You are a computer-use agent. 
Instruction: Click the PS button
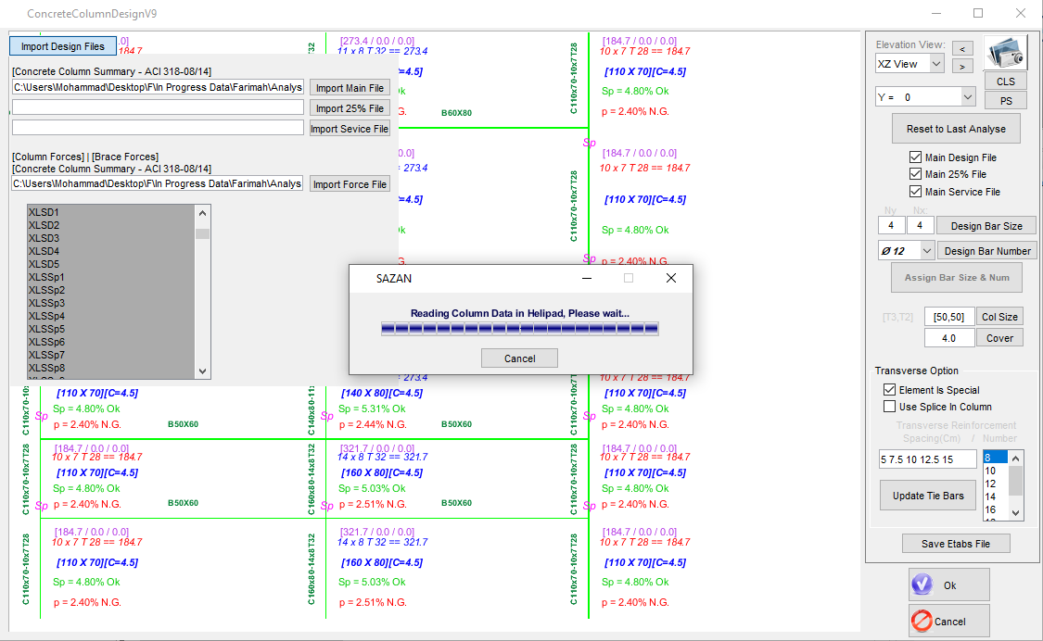[x=1006, y=100]
